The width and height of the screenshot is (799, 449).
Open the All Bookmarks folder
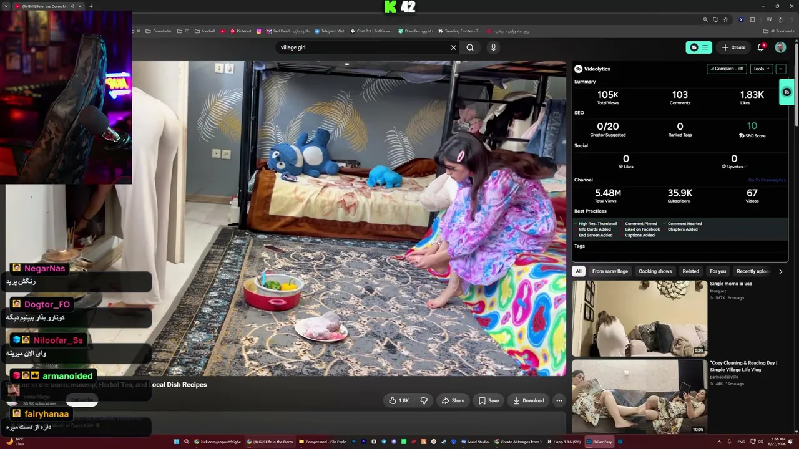tap(779, 31)
